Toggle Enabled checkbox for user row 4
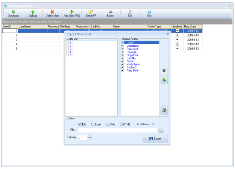 pyautogui.click(x=177, y=44)
